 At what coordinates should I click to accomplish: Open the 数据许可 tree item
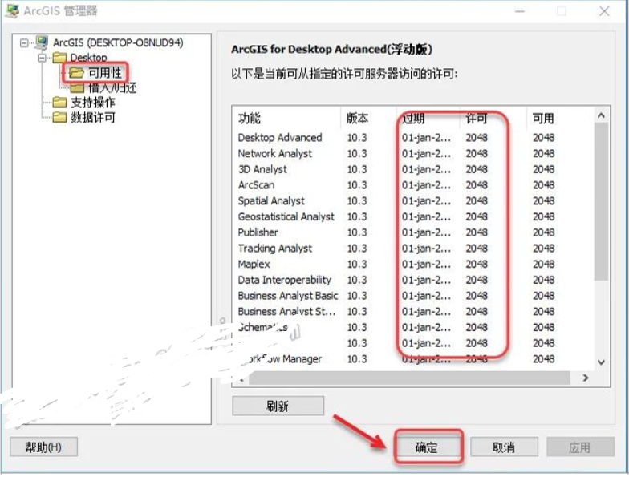click(93, 117)
